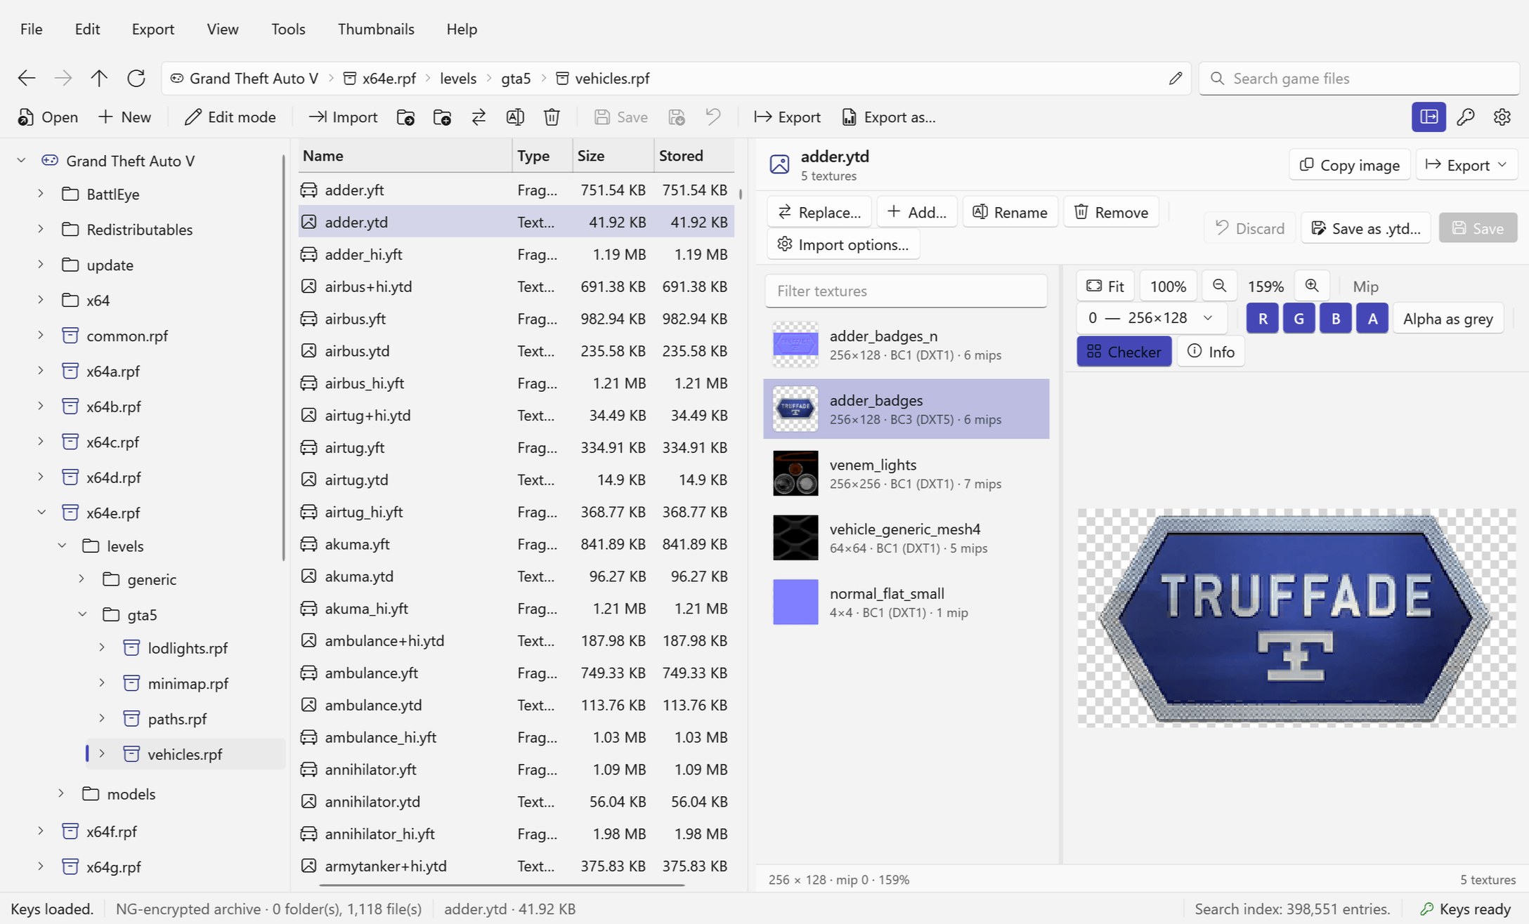Refresh the current archive view
Screen dimensions: 1529x924
tap(136, 78)
